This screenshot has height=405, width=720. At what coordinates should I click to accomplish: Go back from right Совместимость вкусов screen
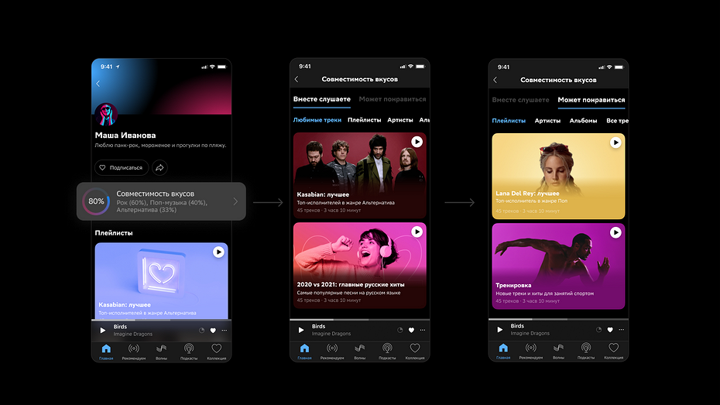pos(495,80)
